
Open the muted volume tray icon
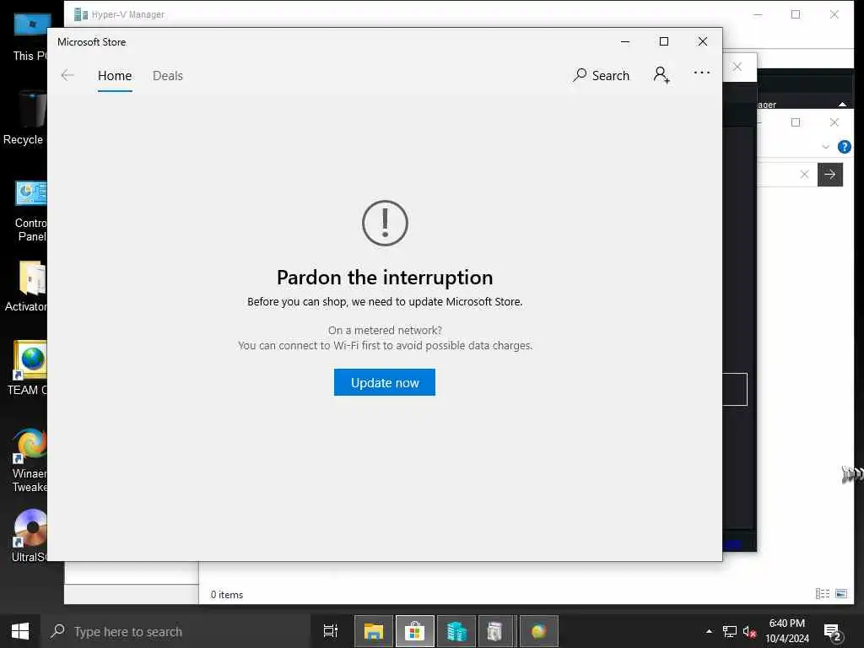click(x=749, y=631)
